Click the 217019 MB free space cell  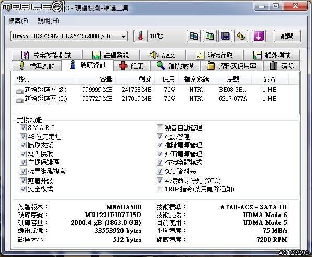(x=137, y=99)
